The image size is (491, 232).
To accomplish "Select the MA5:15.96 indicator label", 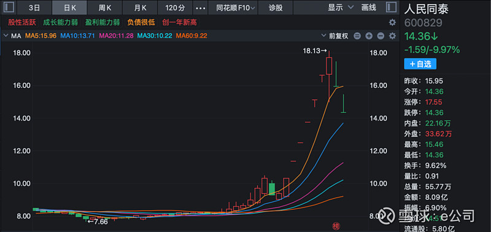I will (41, 36).
